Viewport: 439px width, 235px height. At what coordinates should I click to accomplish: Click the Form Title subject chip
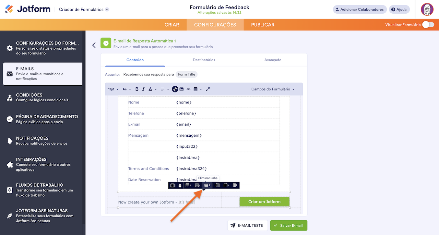click(x=187, y=74)
